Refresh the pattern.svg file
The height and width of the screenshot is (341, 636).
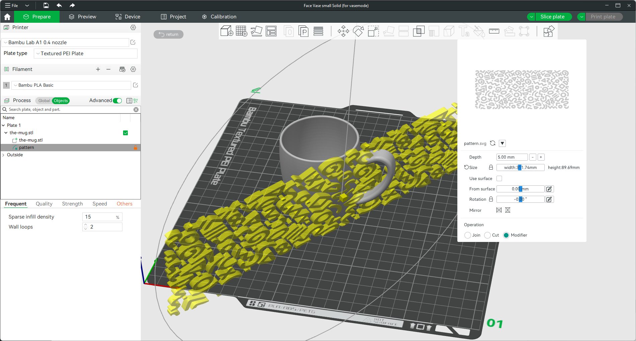tap(492, 143)
